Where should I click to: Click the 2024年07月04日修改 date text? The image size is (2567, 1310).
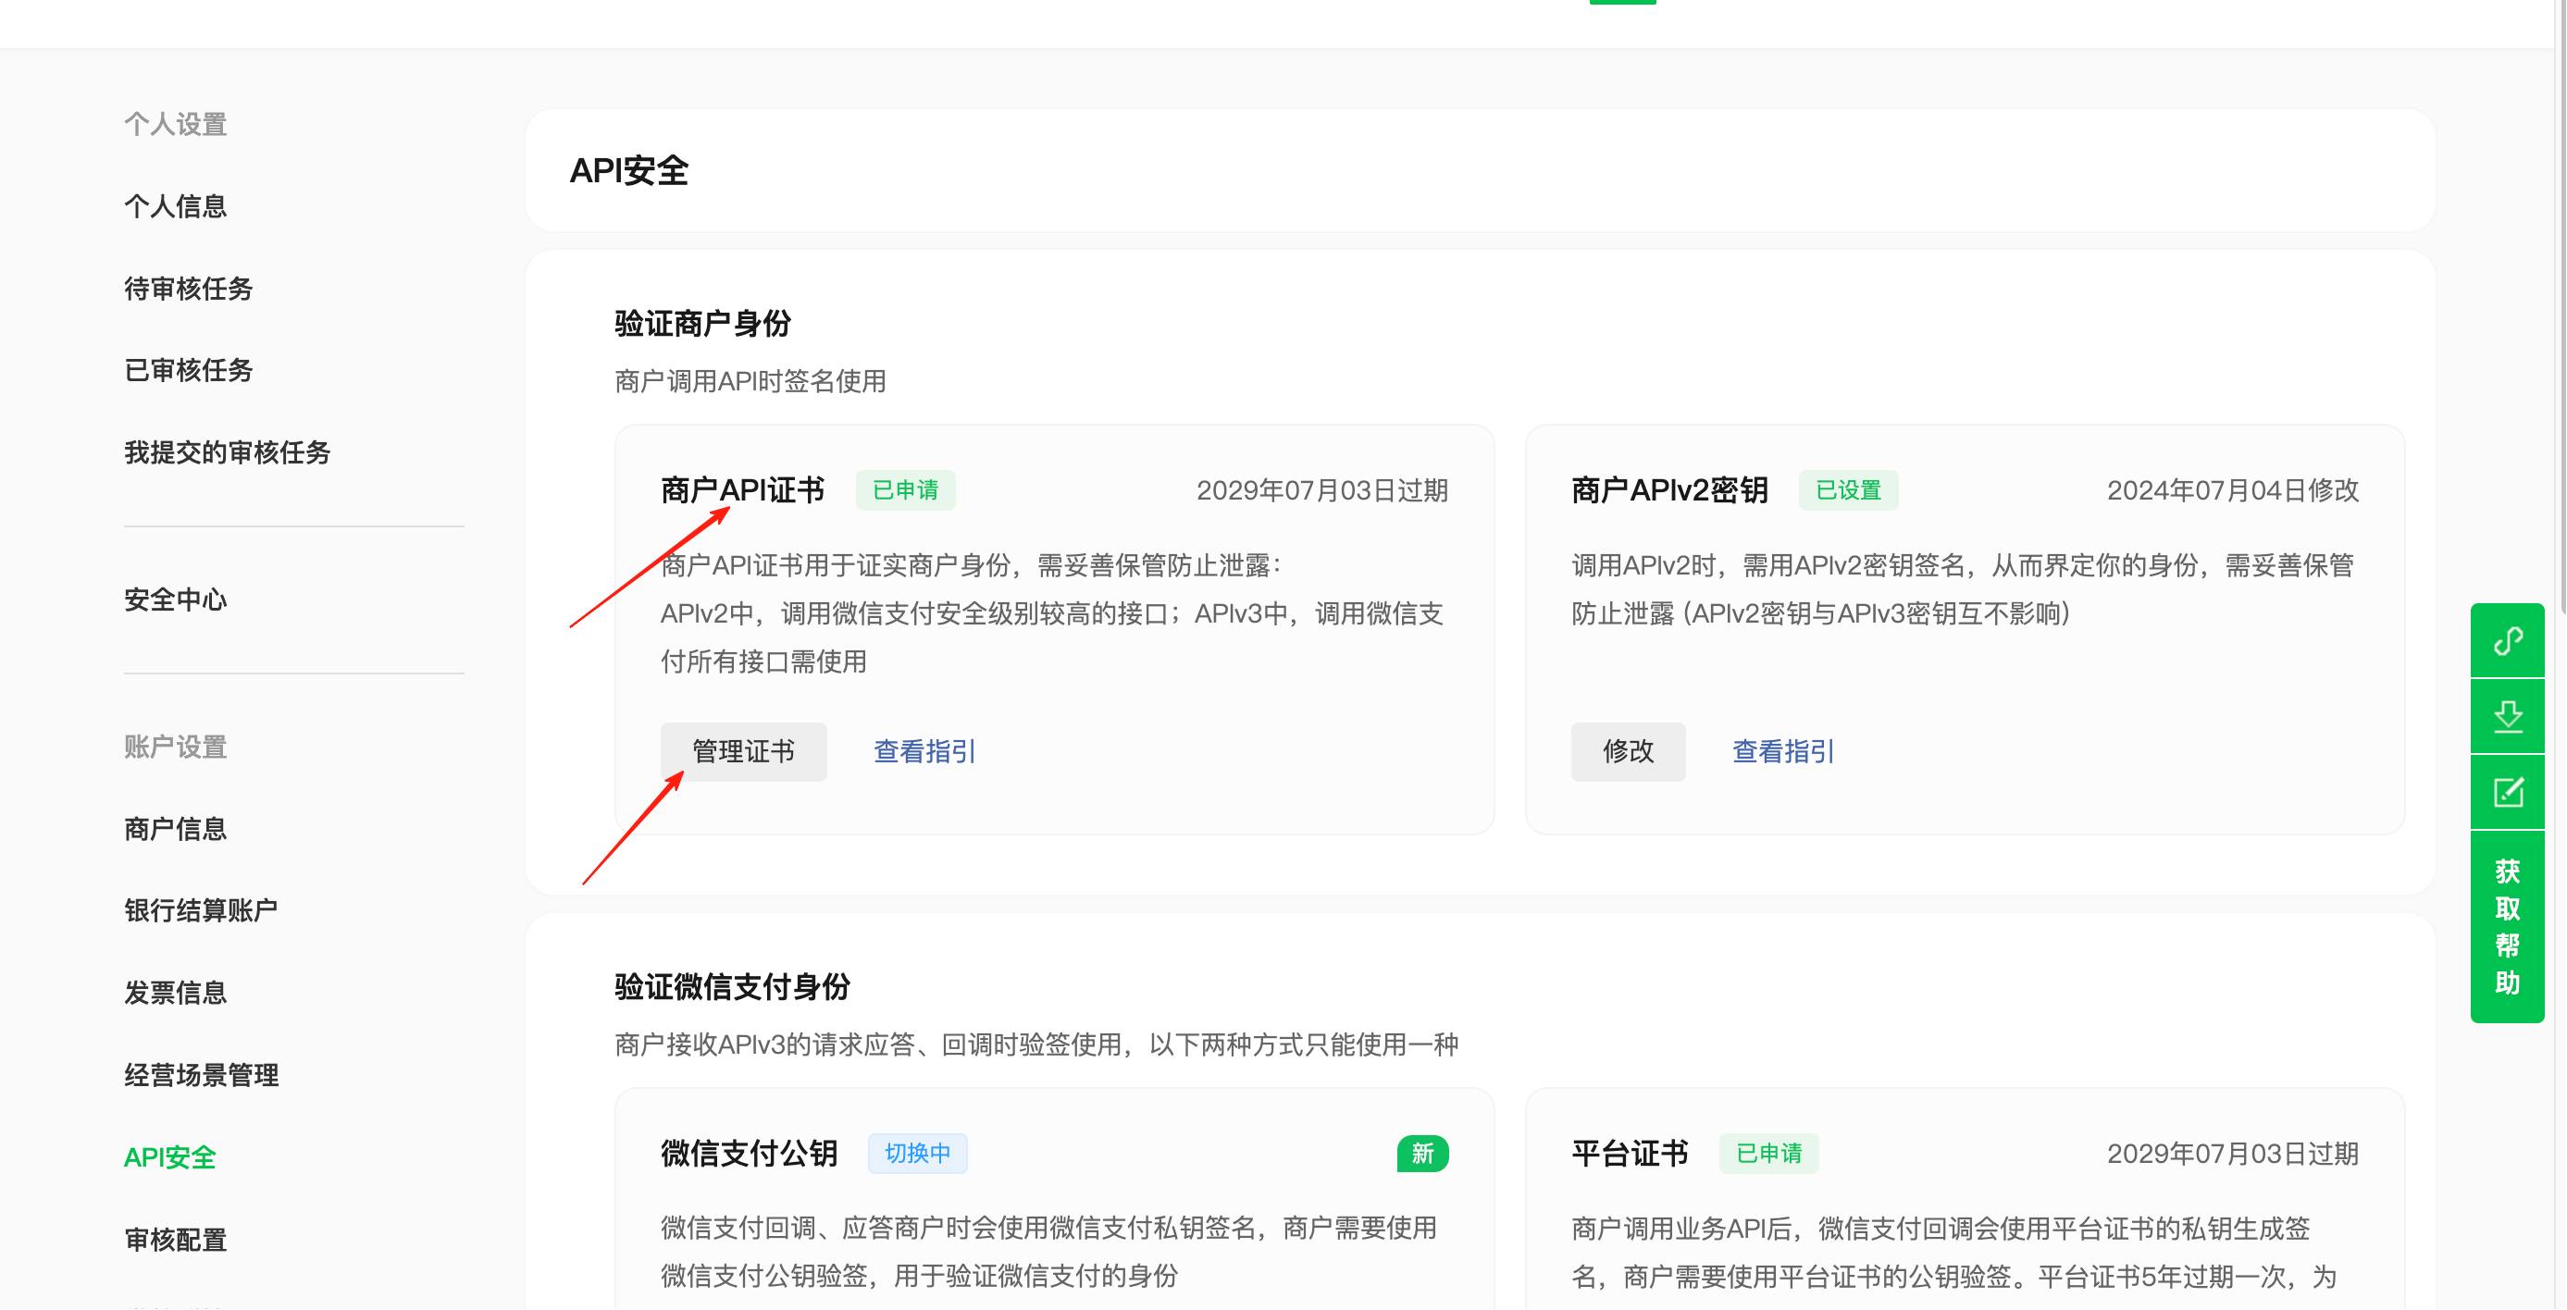pyautogui.click(x=2233, y=490)
